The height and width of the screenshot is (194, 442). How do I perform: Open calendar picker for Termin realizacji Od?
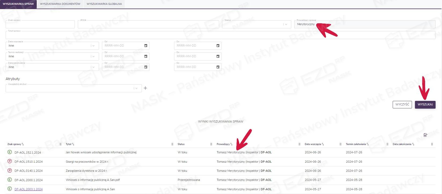click(x=146, y=56)
